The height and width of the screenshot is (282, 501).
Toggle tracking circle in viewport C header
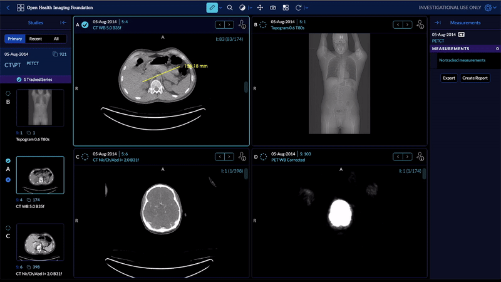(x=85, y=157)
